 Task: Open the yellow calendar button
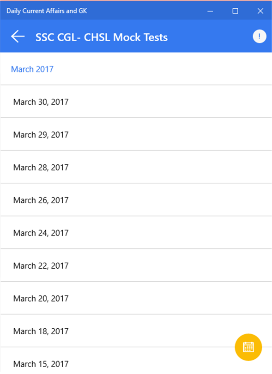(x=248, y=347)
